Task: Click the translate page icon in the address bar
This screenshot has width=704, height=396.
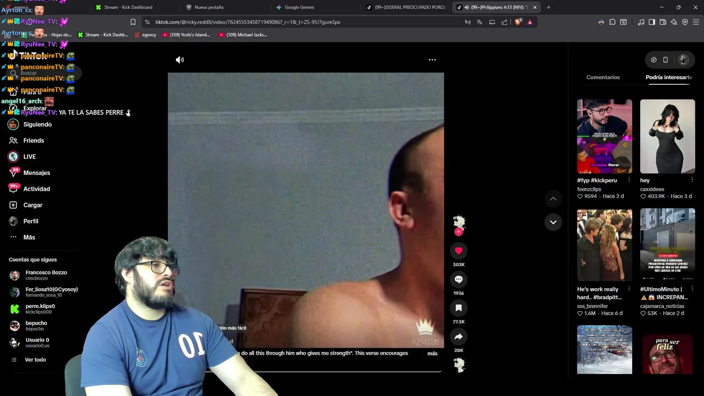Action: [480, 22]
